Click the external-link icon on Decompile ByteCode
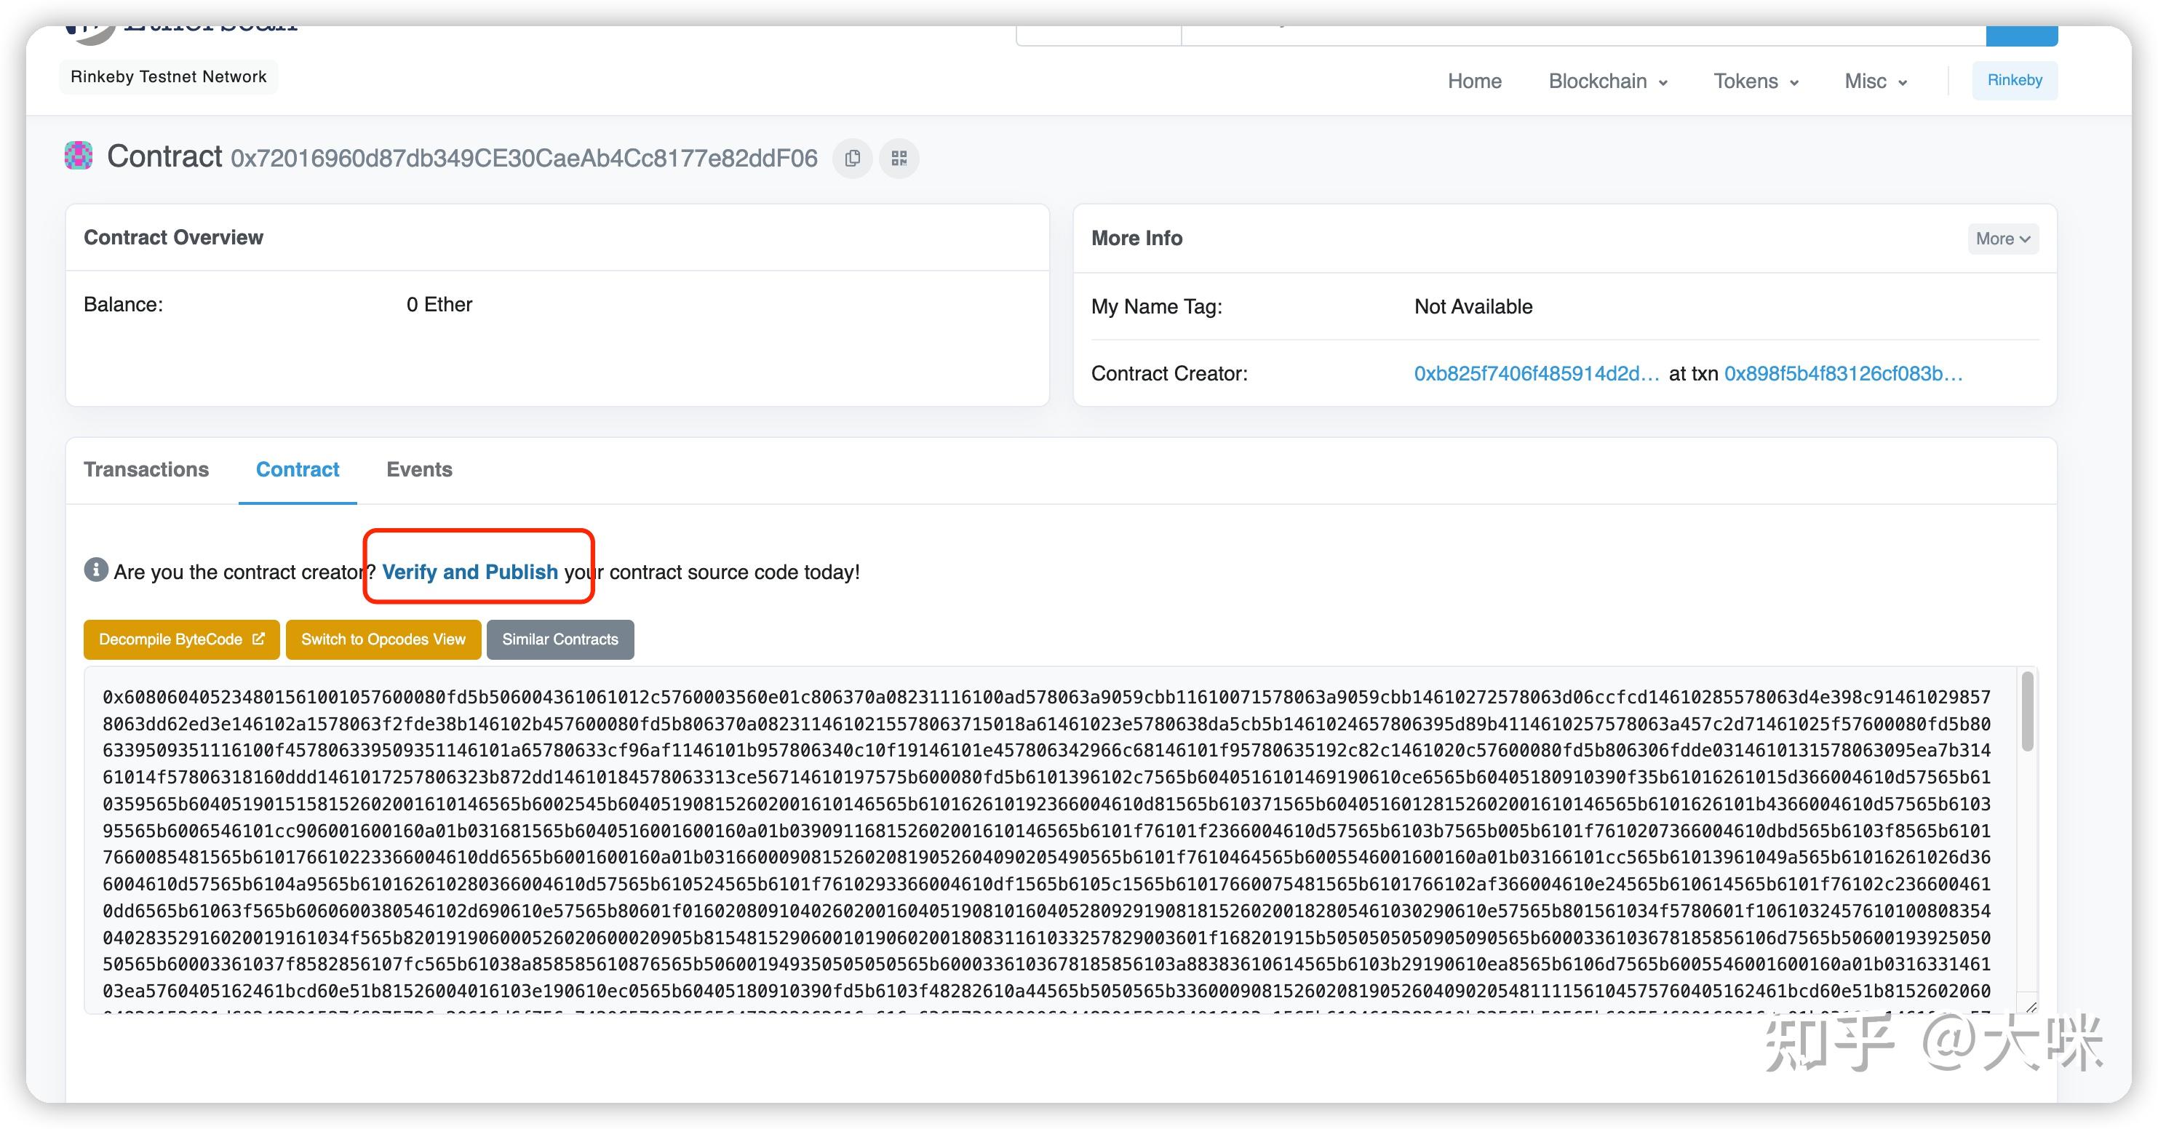This screenshot has height=1129, width=2158. 260,638
